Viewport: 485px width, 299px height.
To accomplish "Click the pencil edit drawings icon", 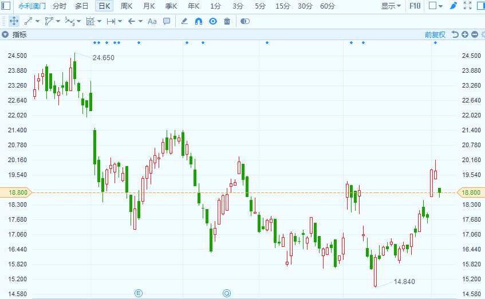I will pyautogui.click(x=184, y=21).
